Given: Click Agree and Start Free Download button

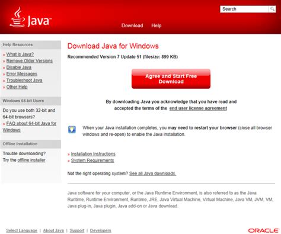Looking at the screenshot, I should click(x=171, y=79).
